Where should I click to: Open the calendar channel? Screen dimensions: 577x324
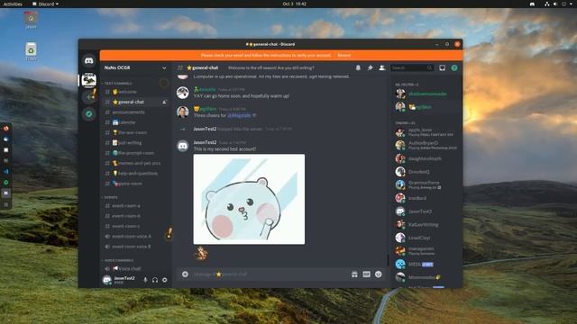(135, 122)
